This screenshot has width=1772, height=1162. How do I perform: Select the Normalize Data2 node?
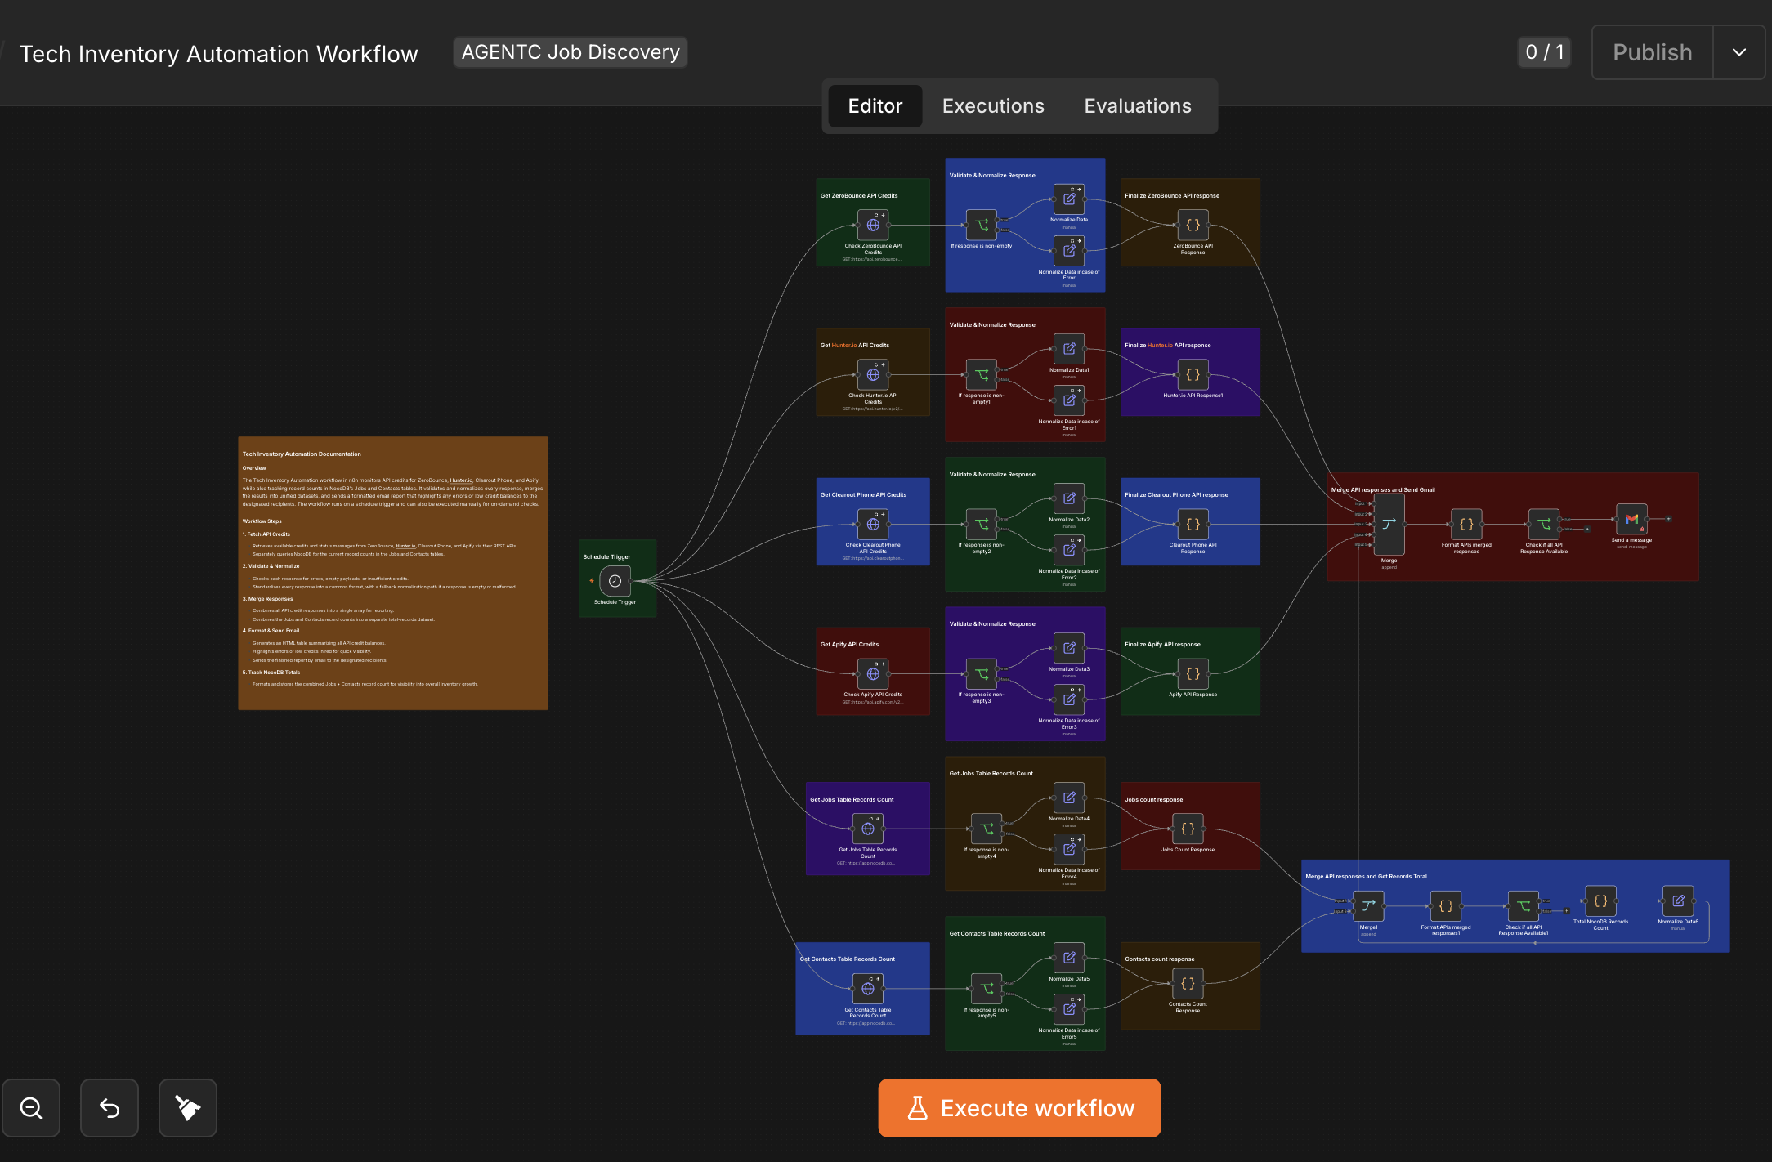pyautogui.click(x=1069, y=498)
